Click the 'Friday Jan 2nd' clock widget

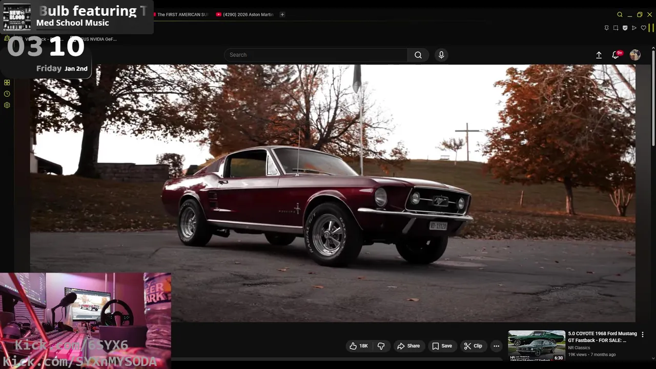coord(61,68)
